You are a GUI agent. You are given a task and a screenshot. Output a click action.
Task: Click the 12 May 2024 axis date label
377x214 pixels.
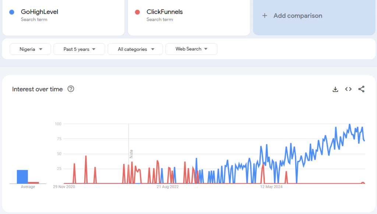(x=271, y=187)
